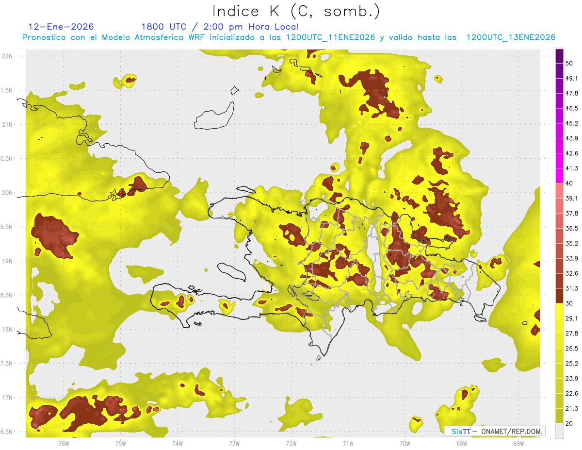
Task: Click the legend value "23.9"
Action: [572, 379]
